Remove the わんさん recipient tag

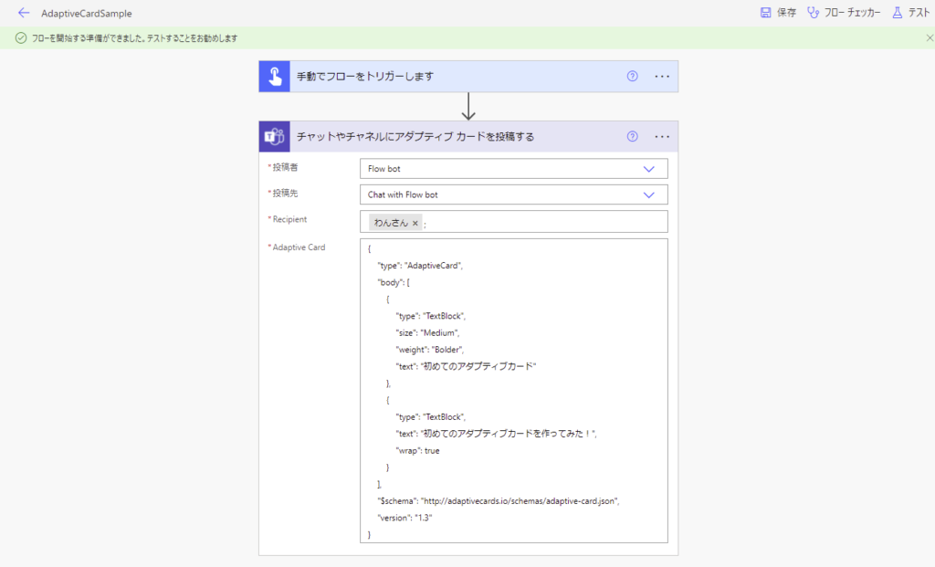coord(415,223)
